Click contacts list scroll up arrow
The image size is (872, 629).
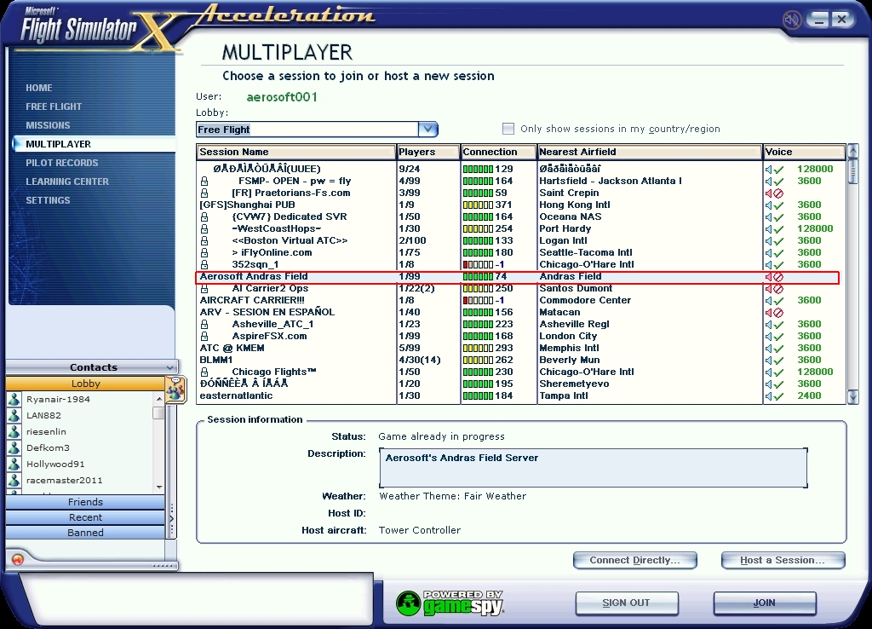[x=159, y=399]
